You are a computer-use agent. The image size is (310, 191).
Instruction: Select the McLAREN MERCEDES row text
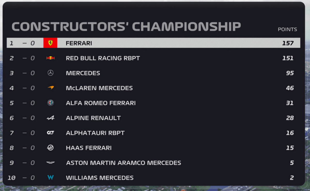pyautogui.click(x=99, y=88)
